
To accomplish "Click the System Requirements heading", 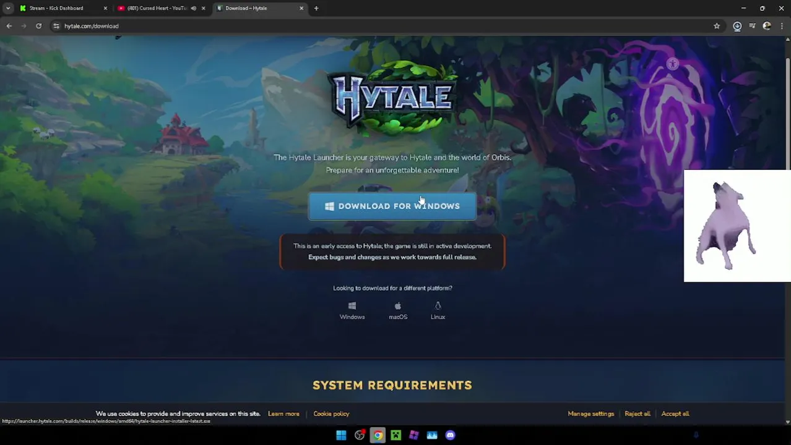I will point(392,385).
